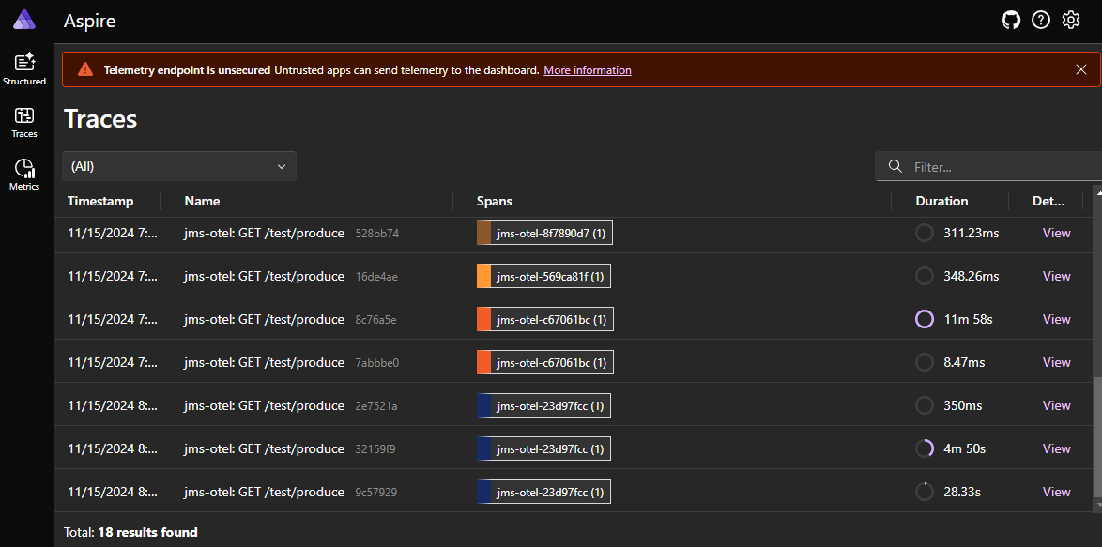Open the Traces page in sidebar
The height and width of the screenshot is (547, 1102).
coord(24,122)
